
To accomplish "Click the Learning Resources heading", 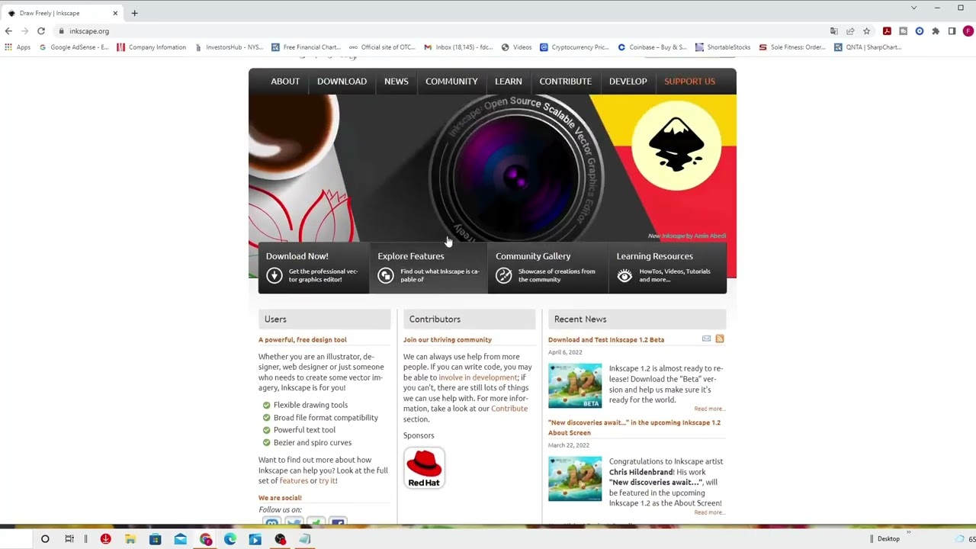I will coord(655,256).
